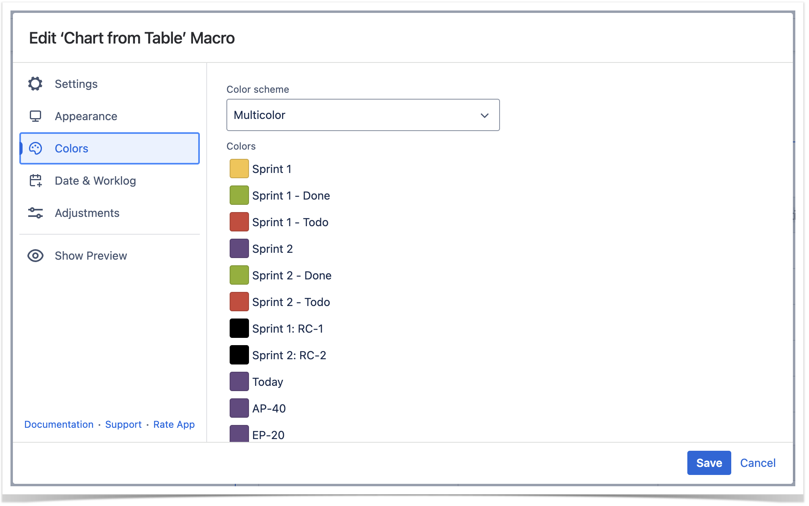
Task: Click the Colors palette icon
Action: click(x=35, y=148)
